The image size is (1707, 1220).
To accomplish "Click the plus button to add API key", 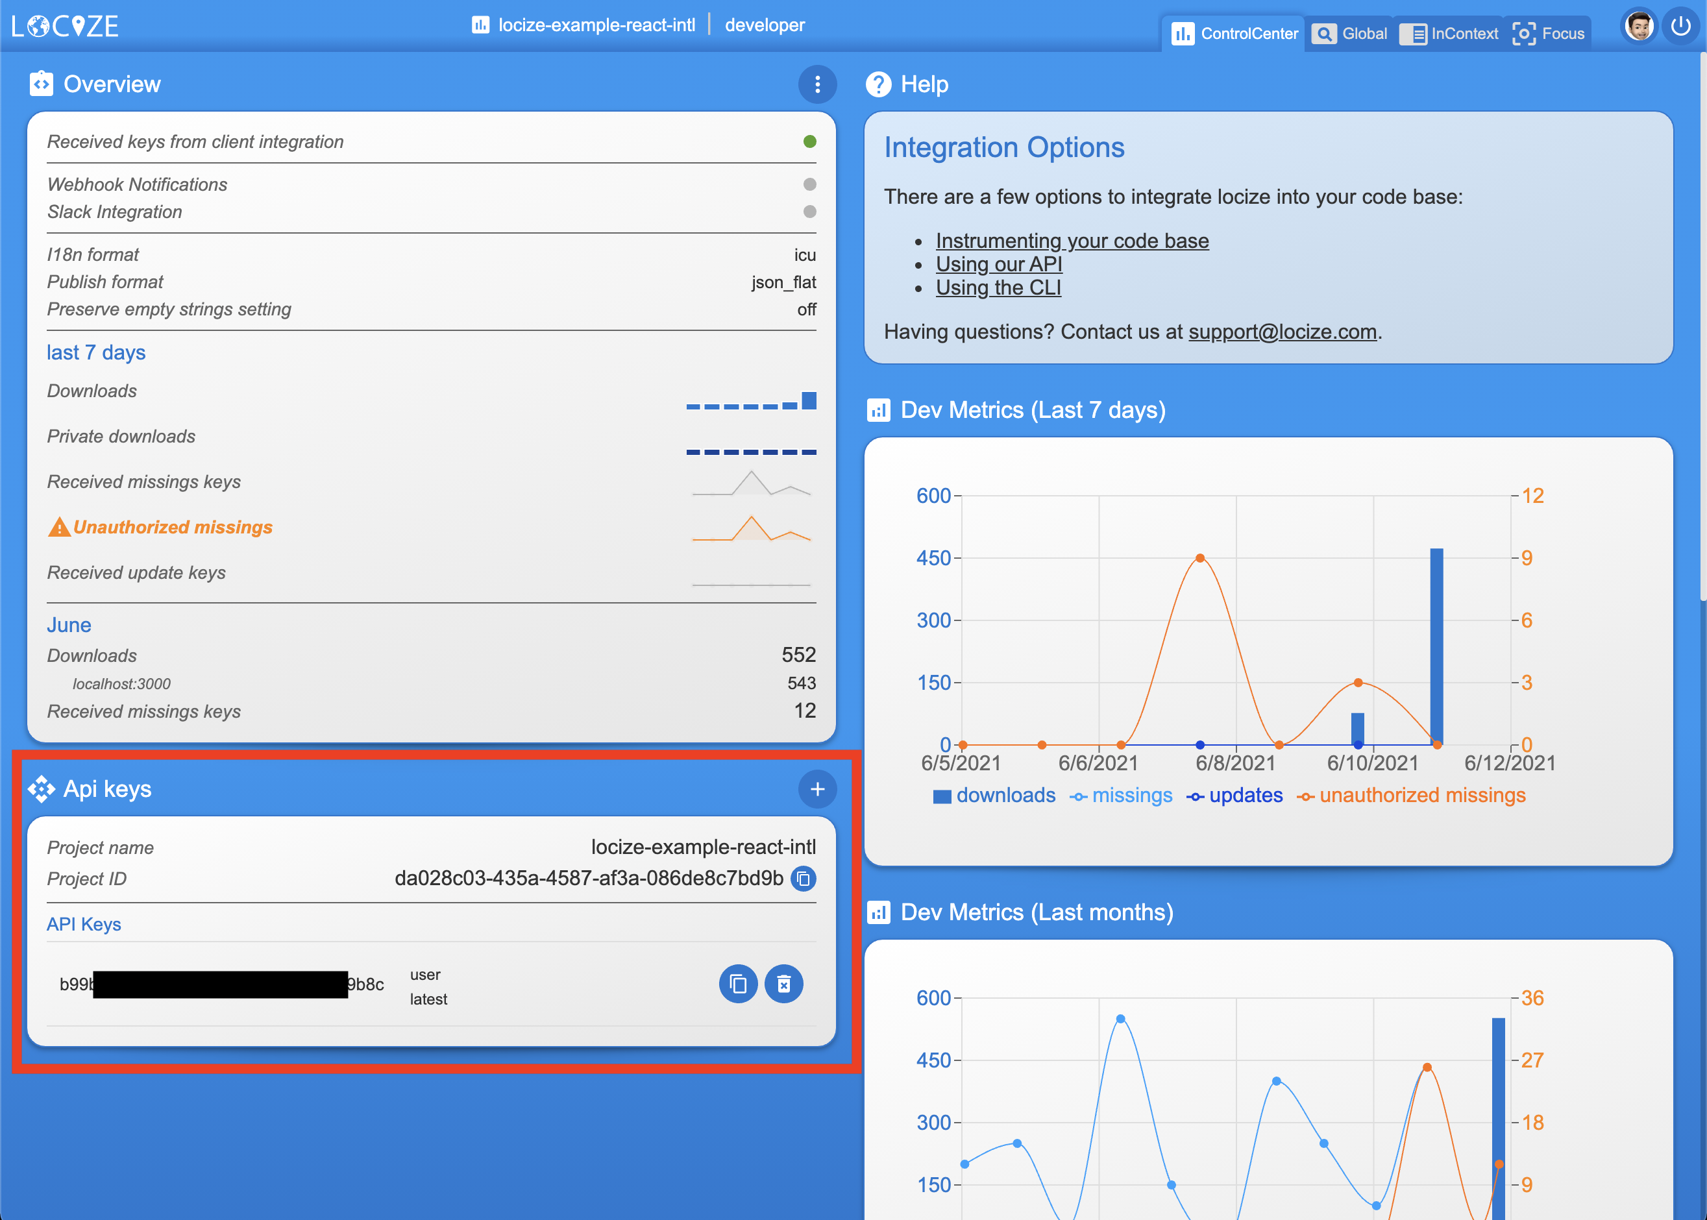I will [817, 789].
